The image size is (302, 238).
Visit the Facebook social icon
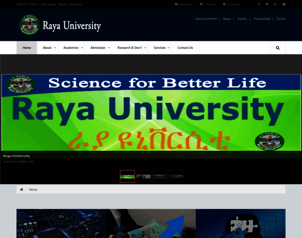[259, 4]
